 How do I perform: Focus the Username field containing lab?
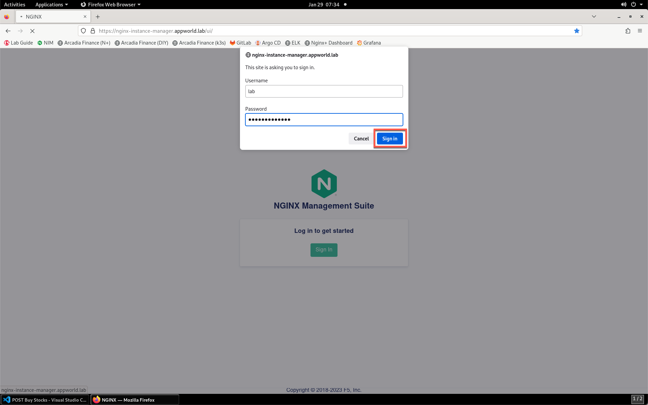[x=324, y=91]
